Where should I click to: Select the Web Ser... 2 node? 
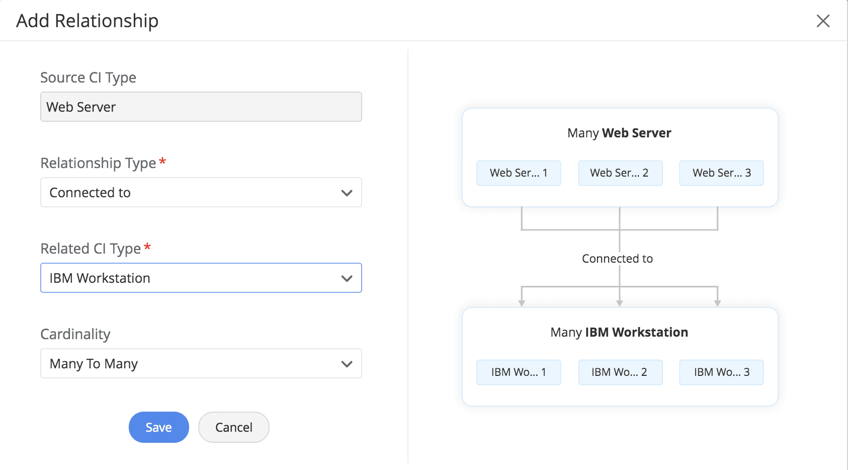(620, 173)
